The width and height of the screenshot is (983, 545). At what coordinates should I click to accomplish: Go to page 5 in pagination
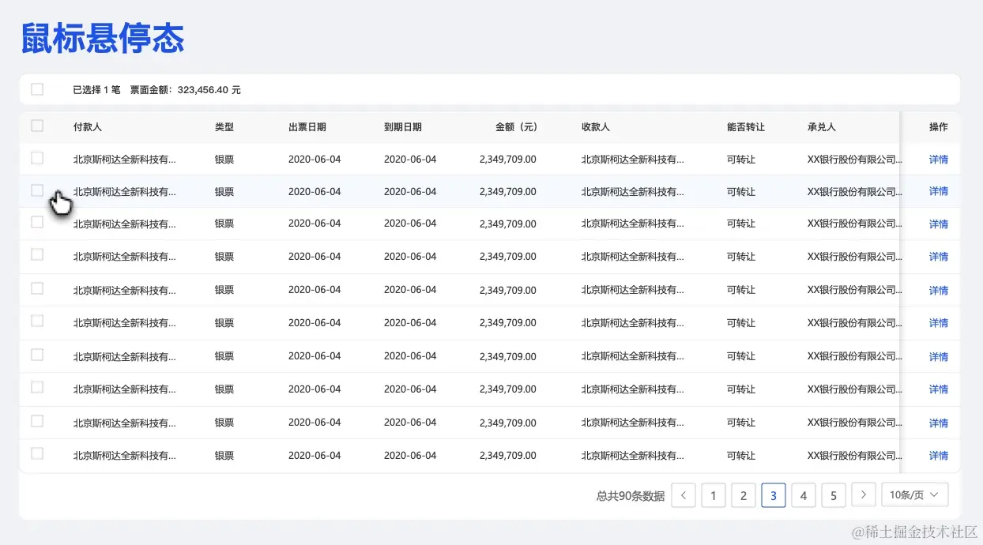pyautogui.click(x=833, y=495)
